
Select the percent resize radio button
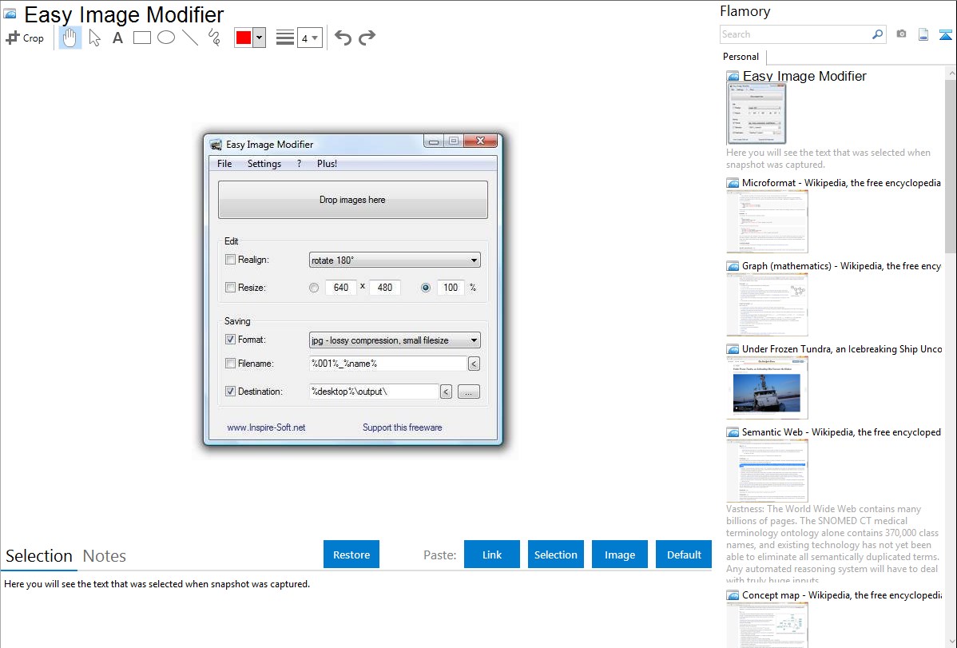pyautogui.click(x=426, y=288)
